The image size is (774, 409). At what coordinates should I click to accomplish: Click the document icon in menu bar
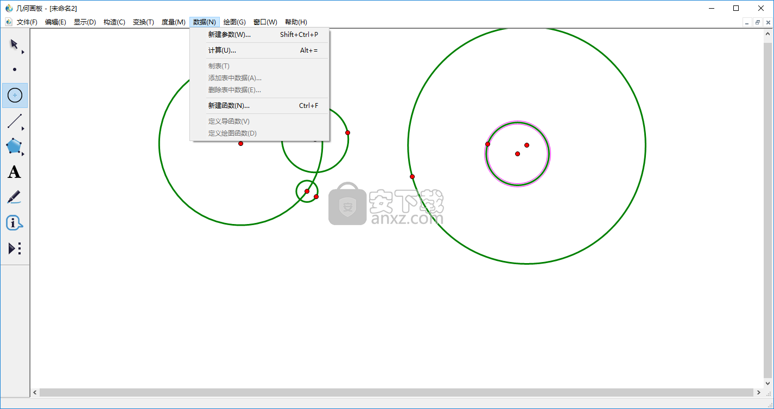[x=9, y=22]
